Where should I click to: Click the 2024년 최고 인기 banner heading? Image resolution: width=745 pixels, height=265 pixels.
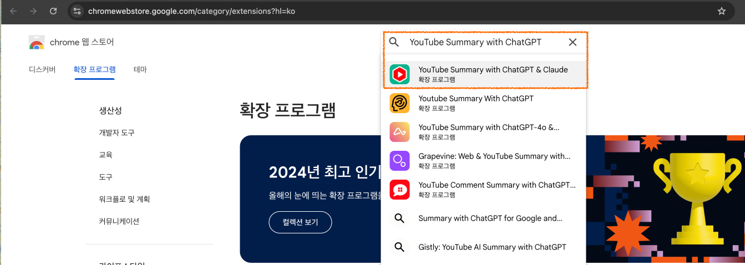[325, 172]
